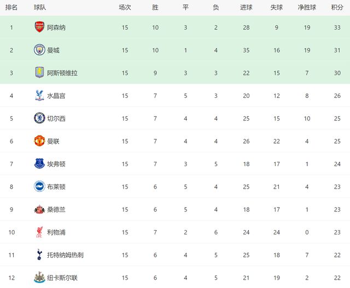Sort by the 积分 column header

(x=337, y=8)
